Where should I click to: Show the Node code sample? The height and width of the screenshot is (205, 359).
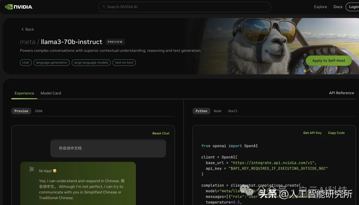click(x=217, y=111)
